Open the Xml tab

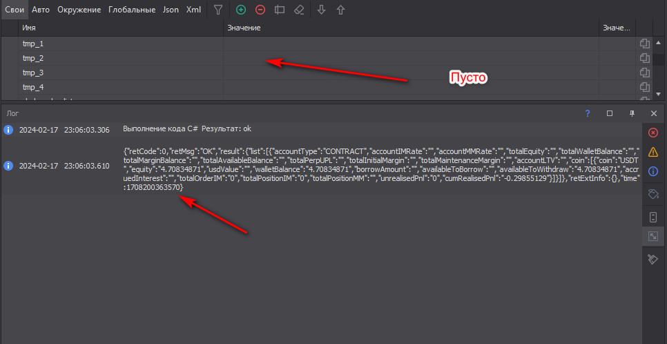pos(193,10)
